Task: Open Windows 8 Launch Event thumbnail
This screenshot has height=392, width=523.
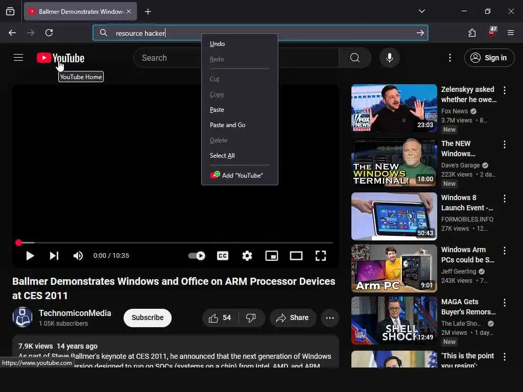Action: tap(394, 216)
